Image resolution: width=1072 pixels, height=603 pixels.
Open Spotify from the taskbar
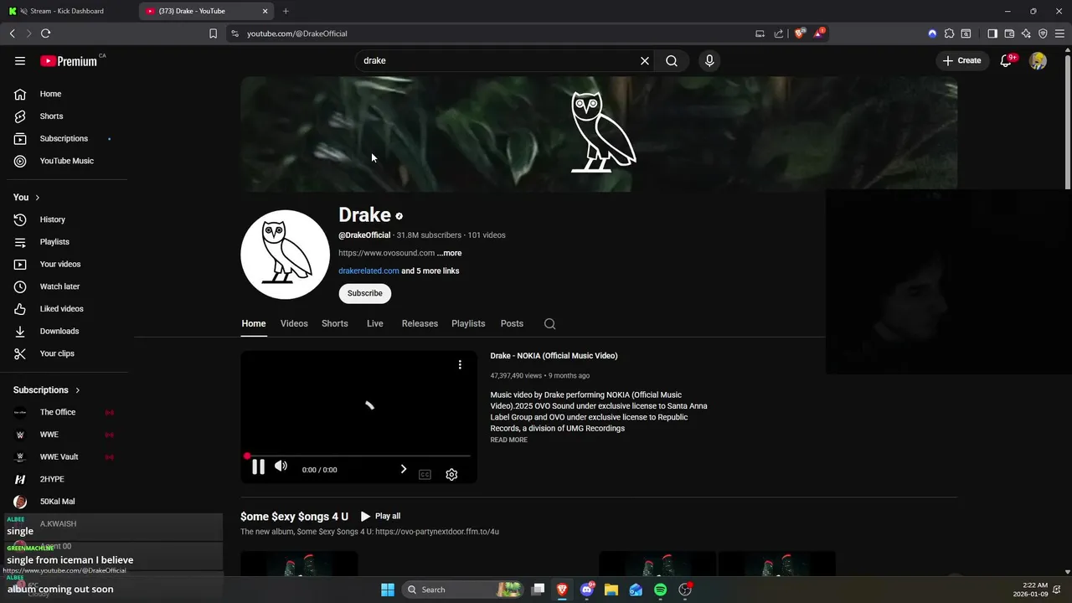click(x=660, y=590)
